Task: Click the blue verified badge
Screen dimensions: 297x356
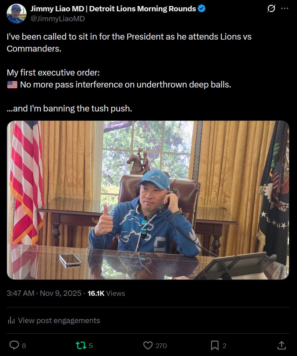Action: point(201,9)
